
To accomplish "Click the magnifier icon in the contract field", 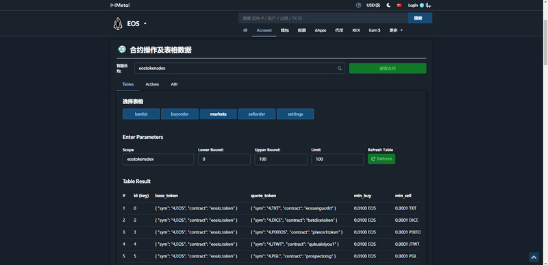I will click(x=339, y=68).
